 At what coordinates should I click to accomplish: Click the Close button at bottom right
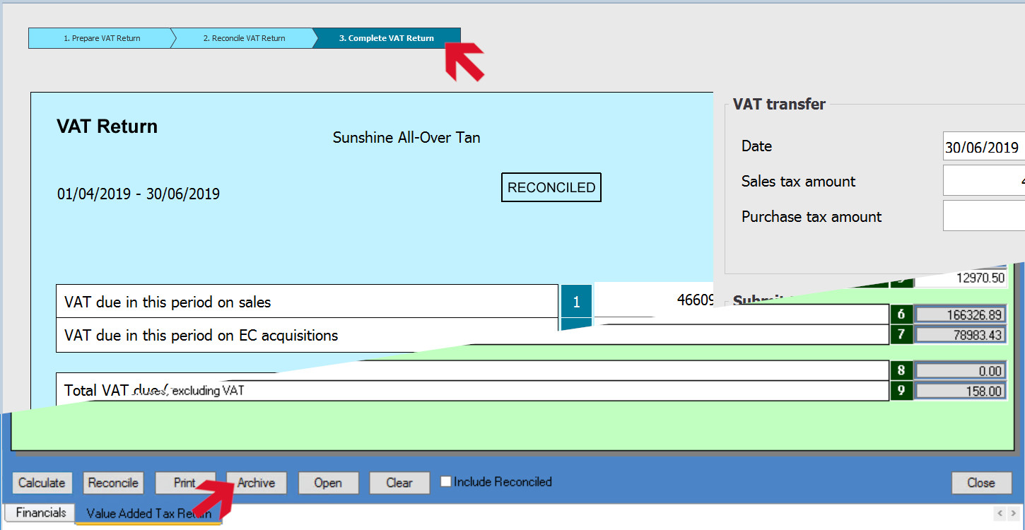(x=980, y=483)
